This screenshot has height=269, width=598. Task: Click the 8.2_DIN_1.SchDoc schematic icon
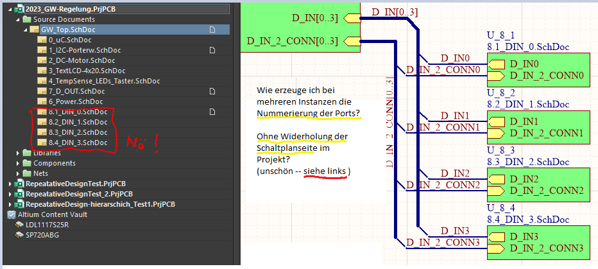click(x=41, y=122)
